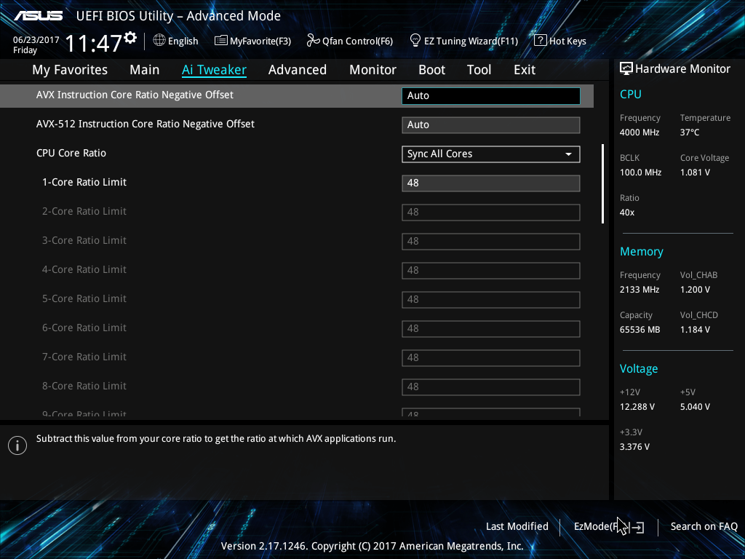Click the BCLK 100.0 MHz reading
The width and height of the screenshot is (745, 559).
tap(640, 172)
